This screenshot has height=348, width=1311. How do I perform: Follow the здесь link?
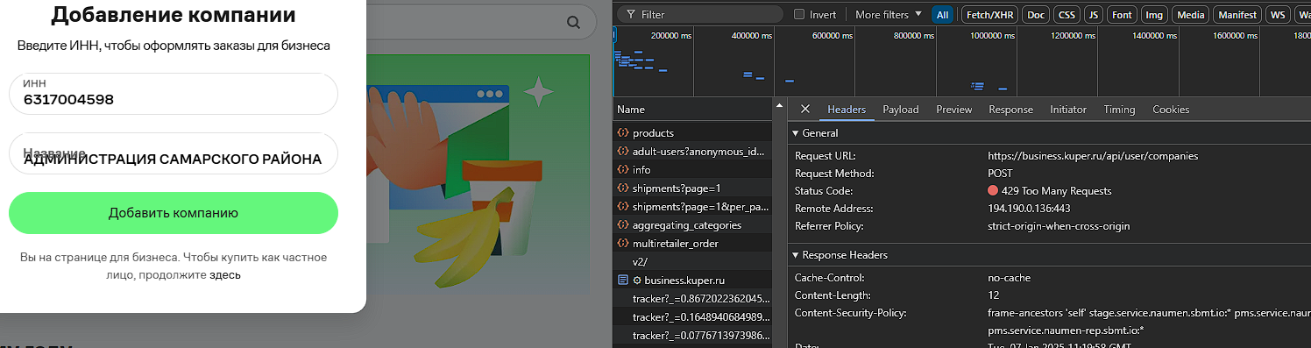(225, 275)
